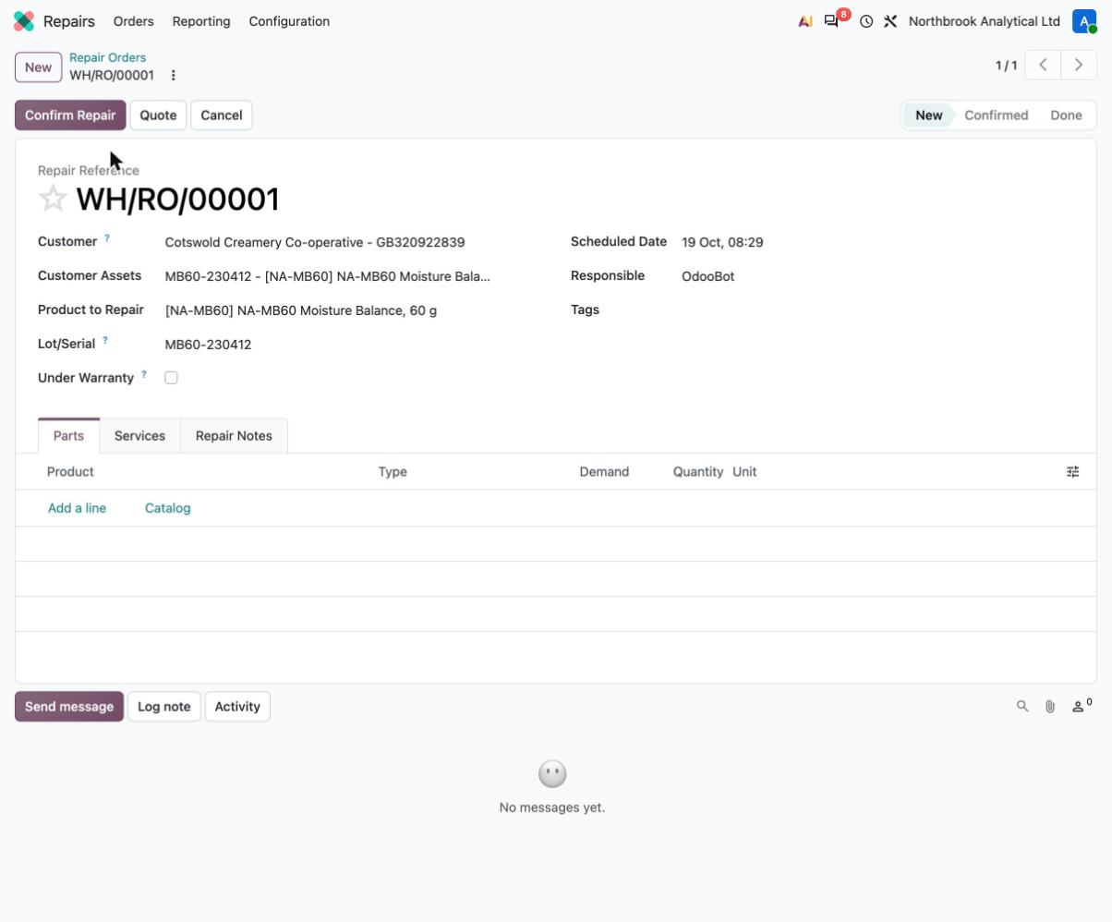Select the Parts tab
The width and height of the screenshot is (1112, 922).
click(68, 436)
